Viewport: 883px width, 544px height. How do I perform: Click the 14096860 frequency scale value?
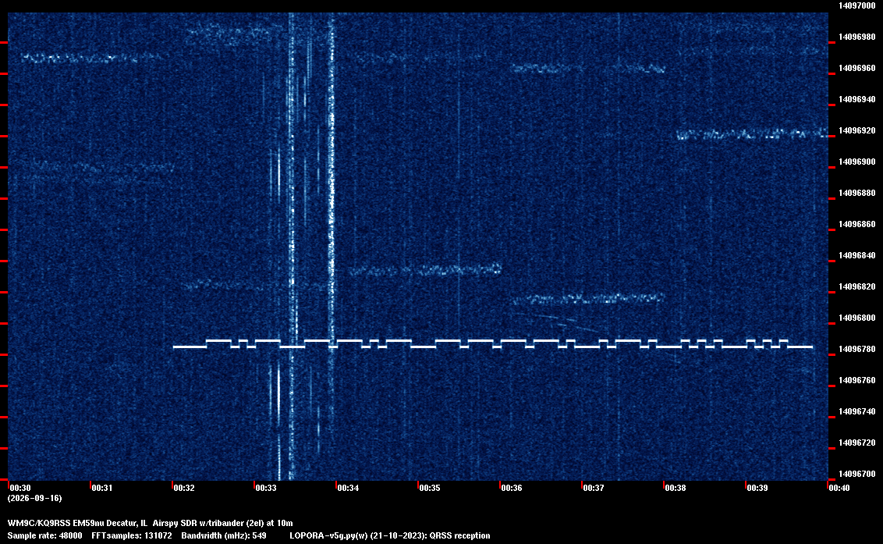(x=857, y=224)
